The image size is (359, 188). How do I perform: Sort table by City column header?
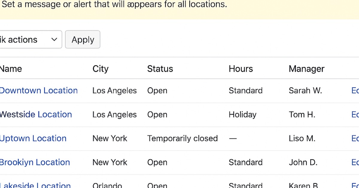tap(100, 69)
